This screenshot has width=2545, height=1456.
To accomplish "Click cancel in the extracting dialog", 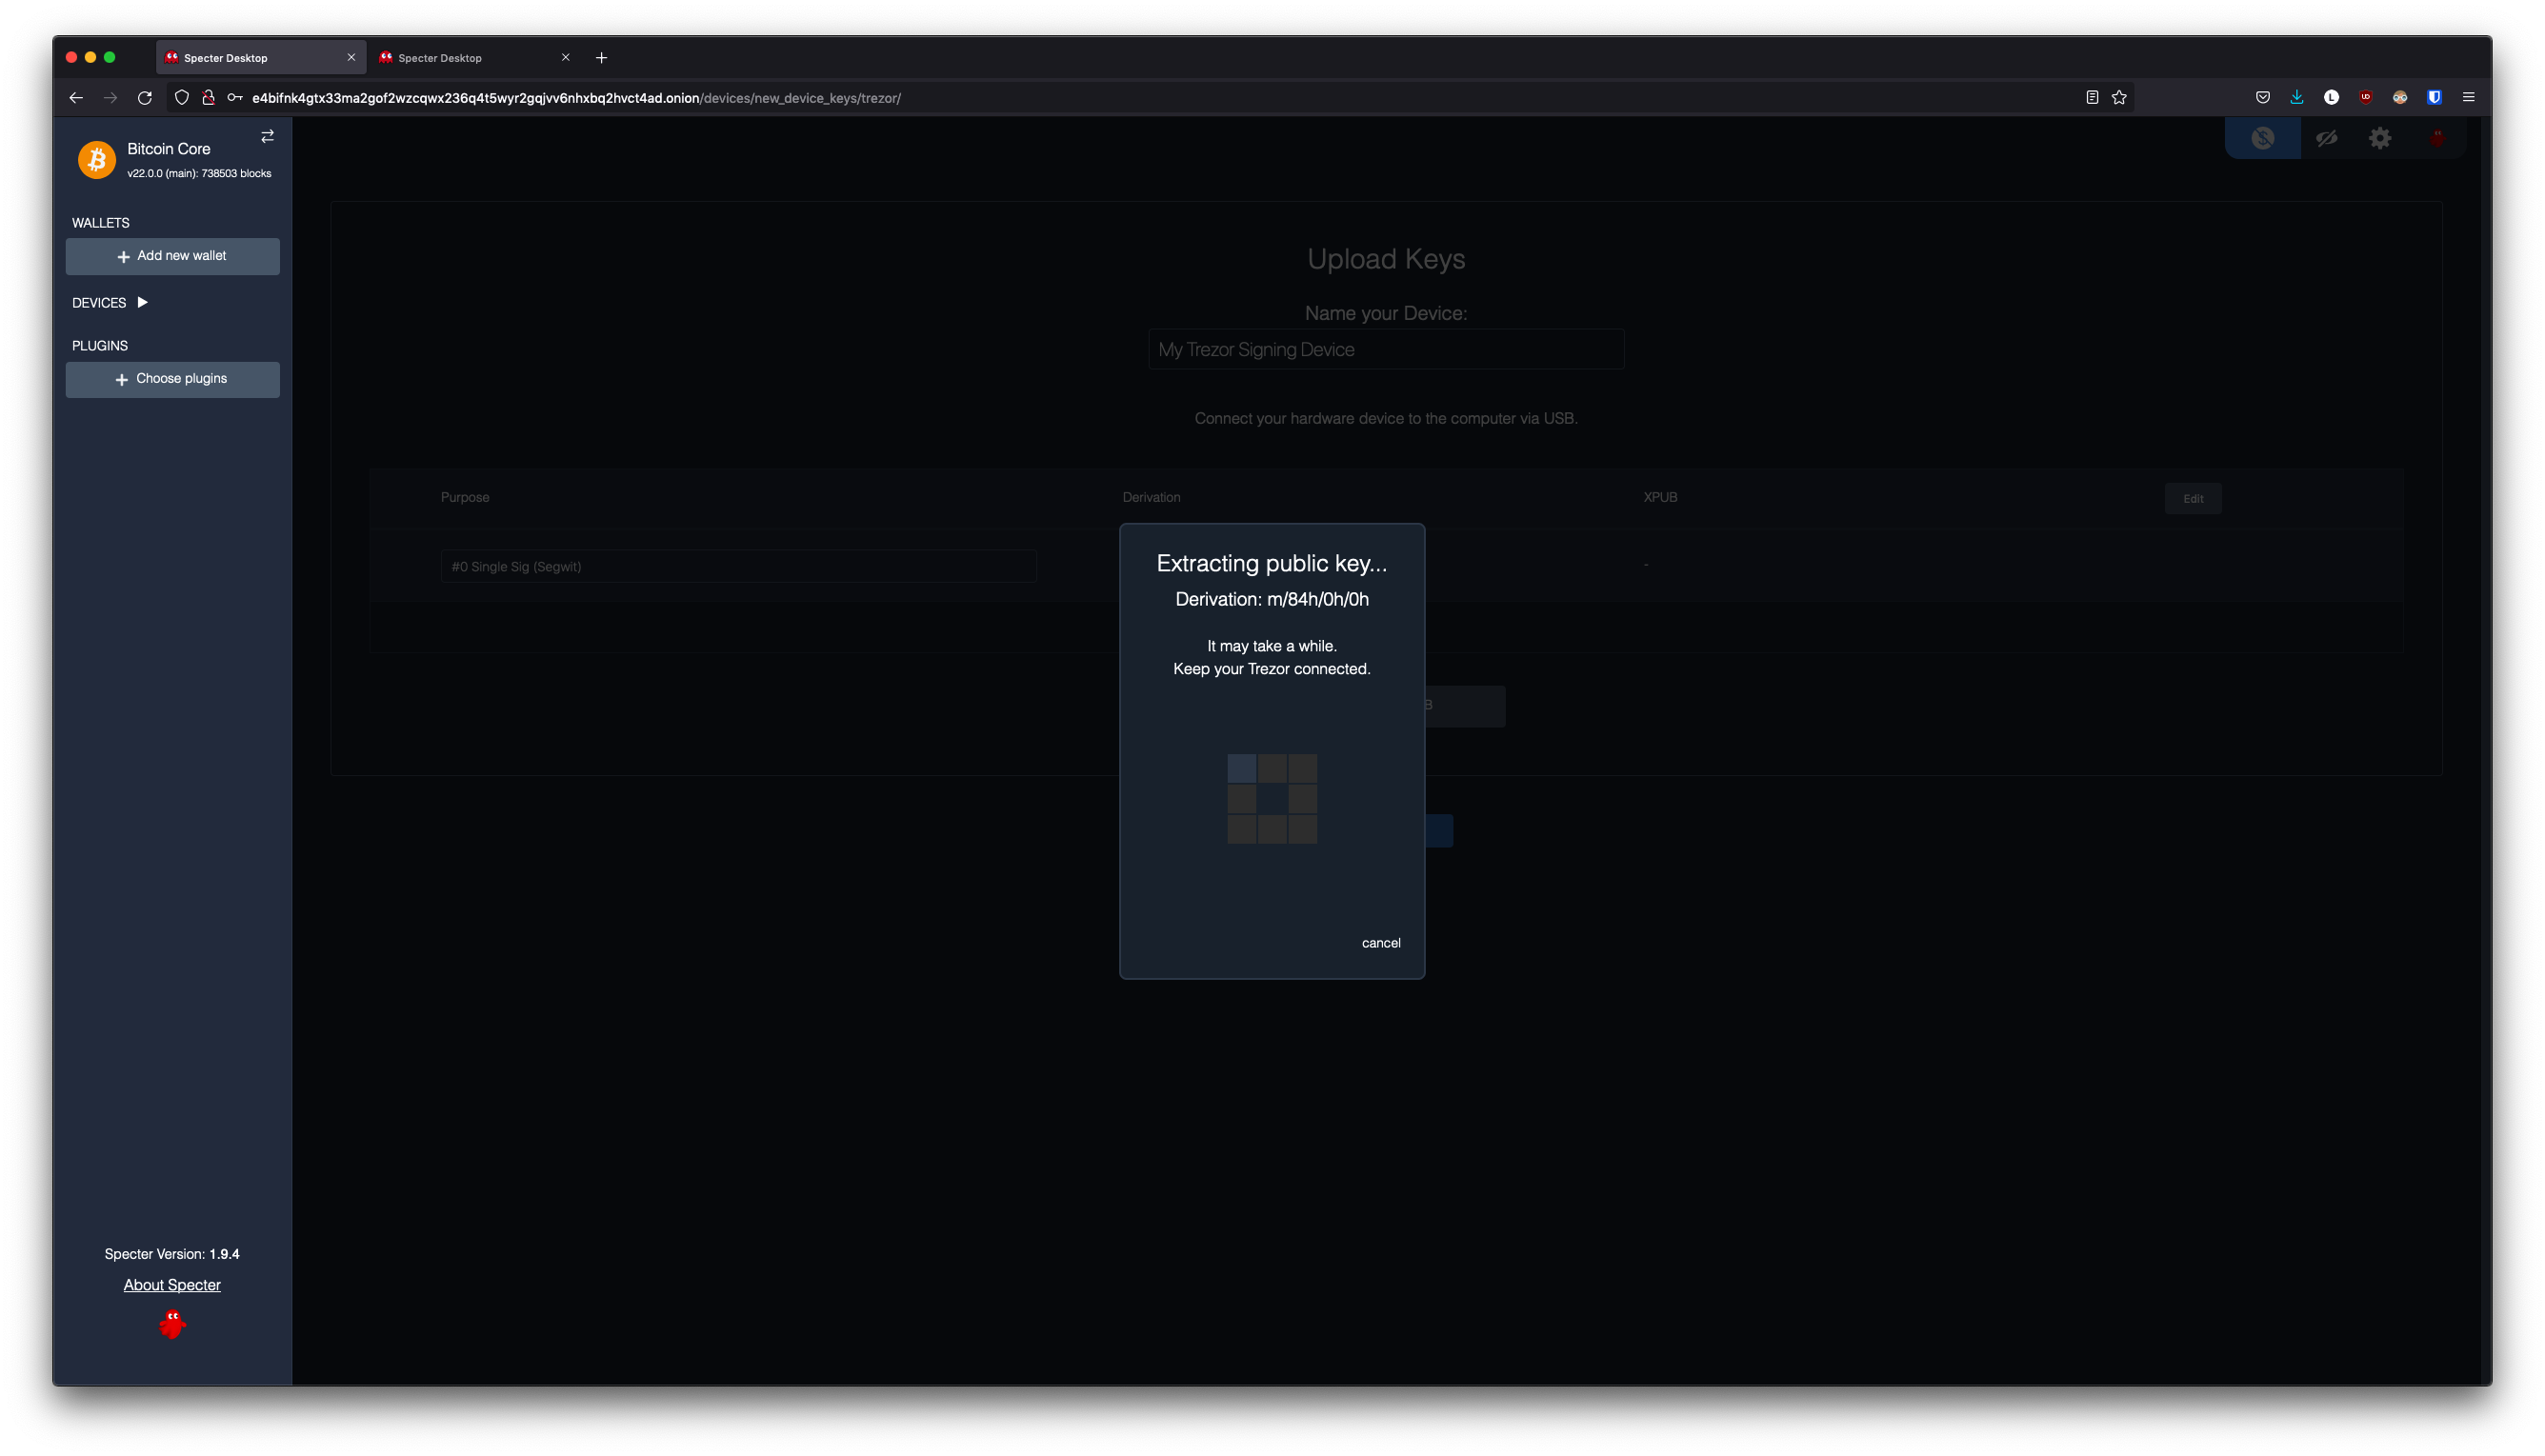I will tap(1380, 943).
